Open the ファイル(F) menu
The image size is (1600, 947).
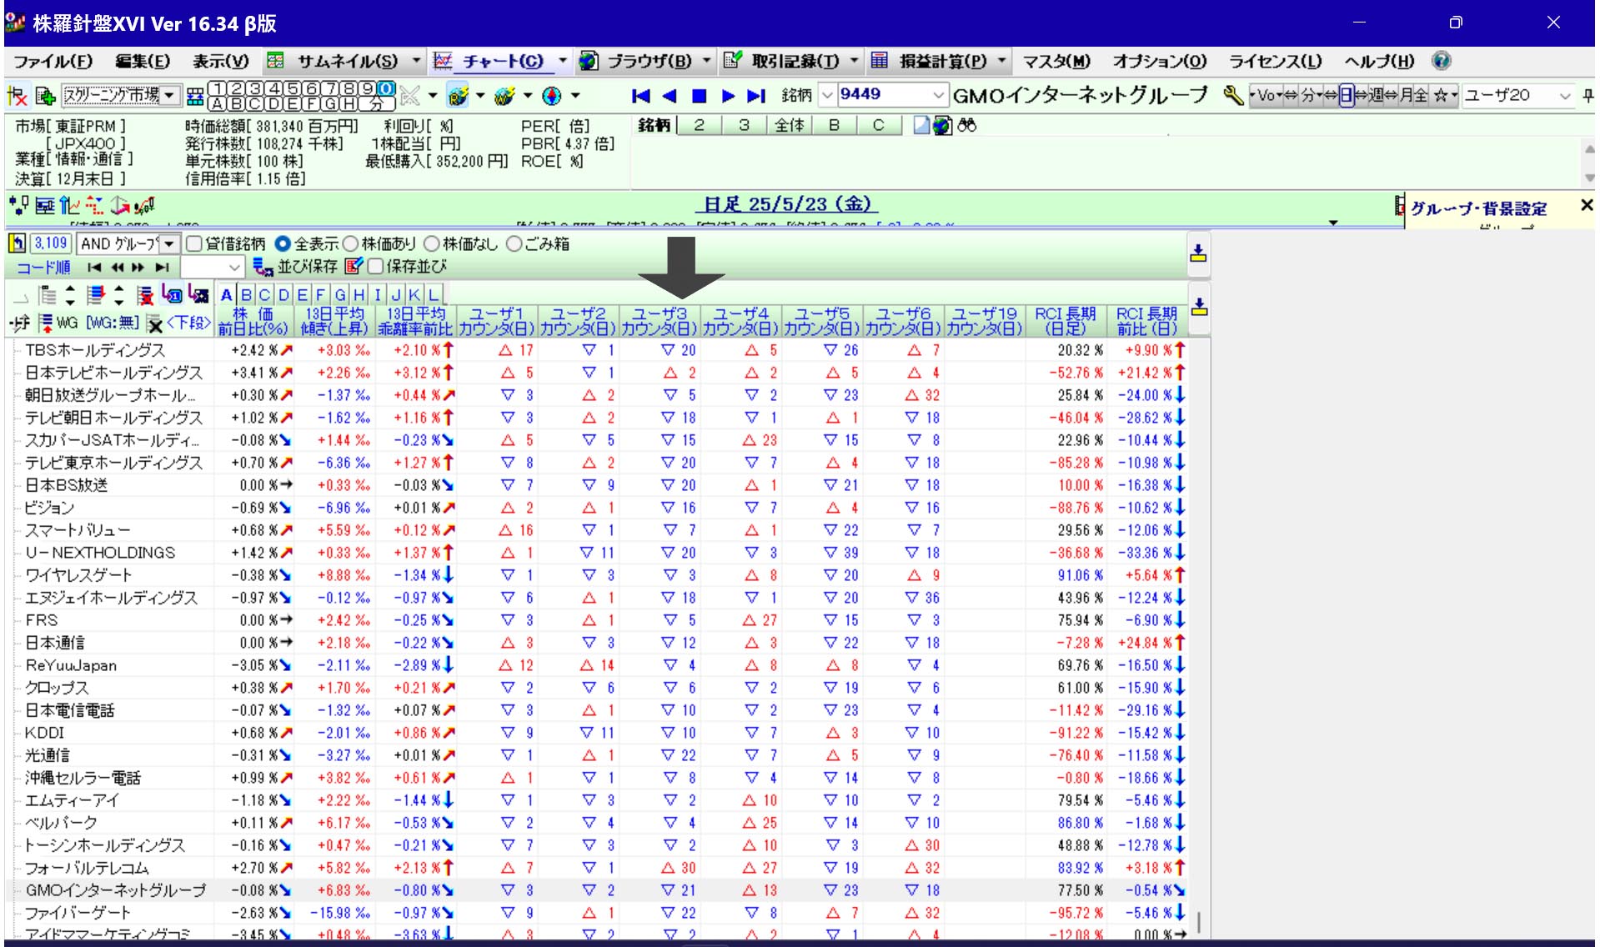53,61
